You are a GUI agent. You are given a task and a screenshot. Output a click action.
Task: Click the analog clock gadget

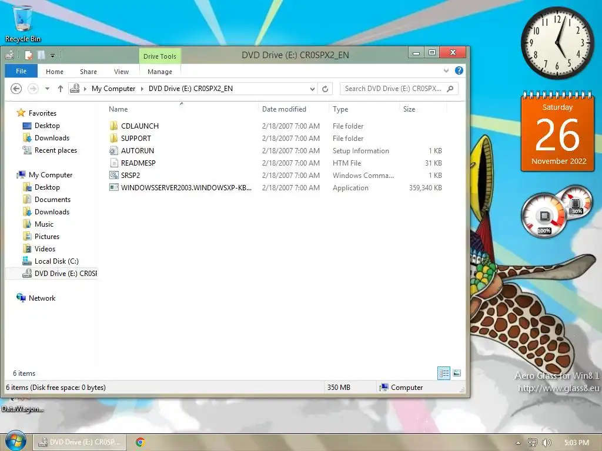[x=557, y=43]
